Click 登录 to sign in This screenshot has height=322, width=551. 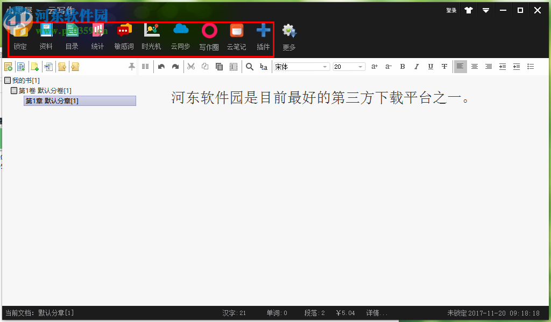point(451,10)
